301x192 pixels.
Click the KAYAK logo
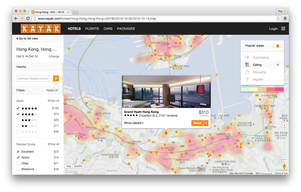point(41,28)
